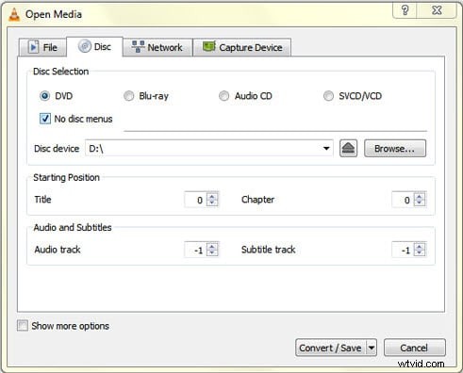Increase the Subtitle track value
Image resolution: width=463 pixels, height=373 pixels.
420,247
